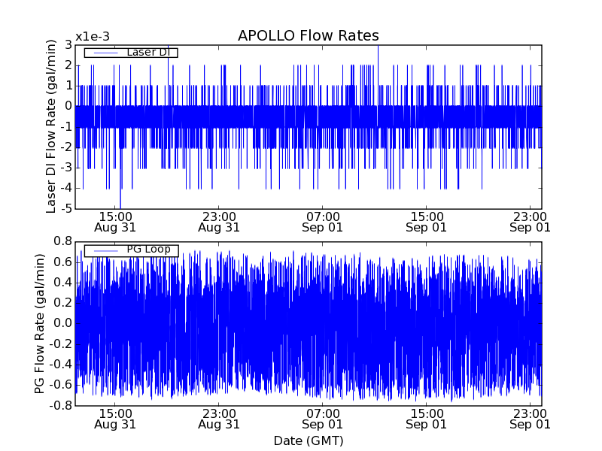The height and width of the screenshot is (451, 602).
Task: Click the blue line sample in PG Loop legend
Action: (x=105, y=250)
